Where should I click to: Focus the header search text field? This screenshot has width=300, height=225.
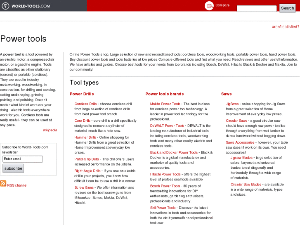pos(257,8)
